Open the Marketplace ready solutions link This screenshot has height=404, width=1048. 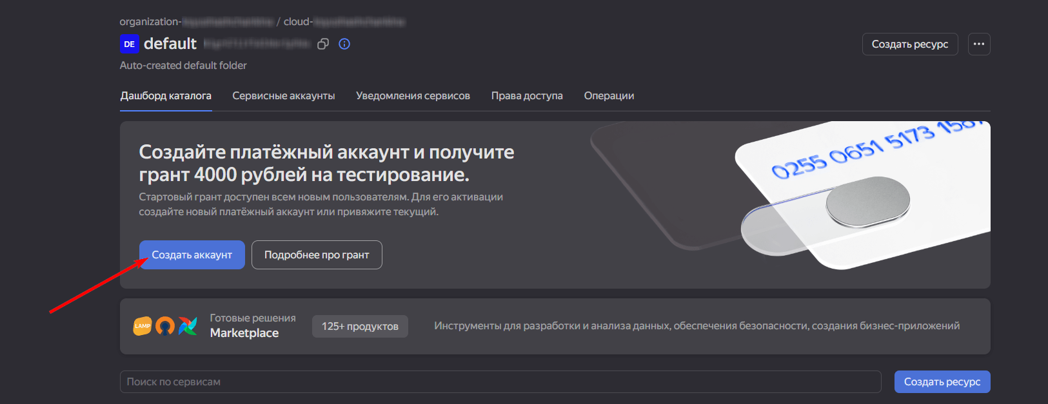pos(244,332)
